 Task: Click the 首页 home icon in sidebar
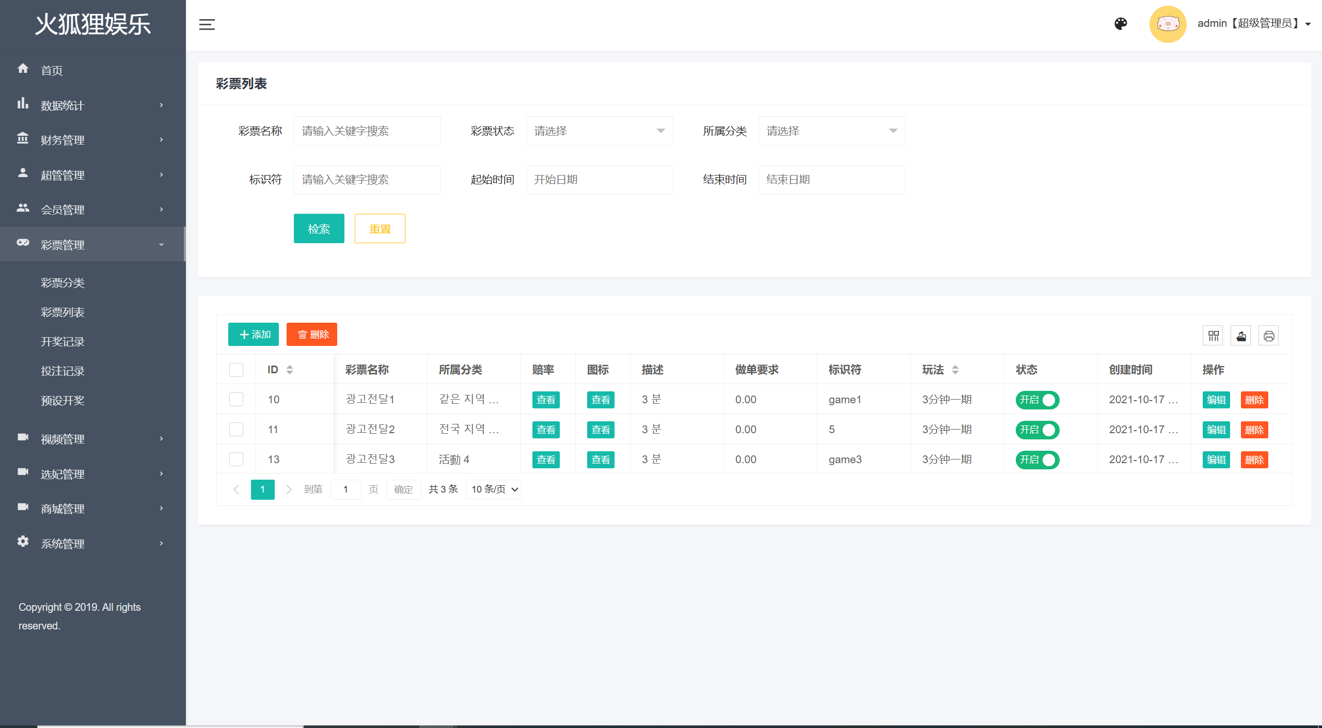[23, 69]
